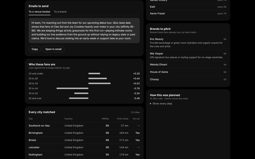Viewport: 255px width, 159px height.
Task: Click the 'reach 69' value for Kaiit
Action: point(222,7)
